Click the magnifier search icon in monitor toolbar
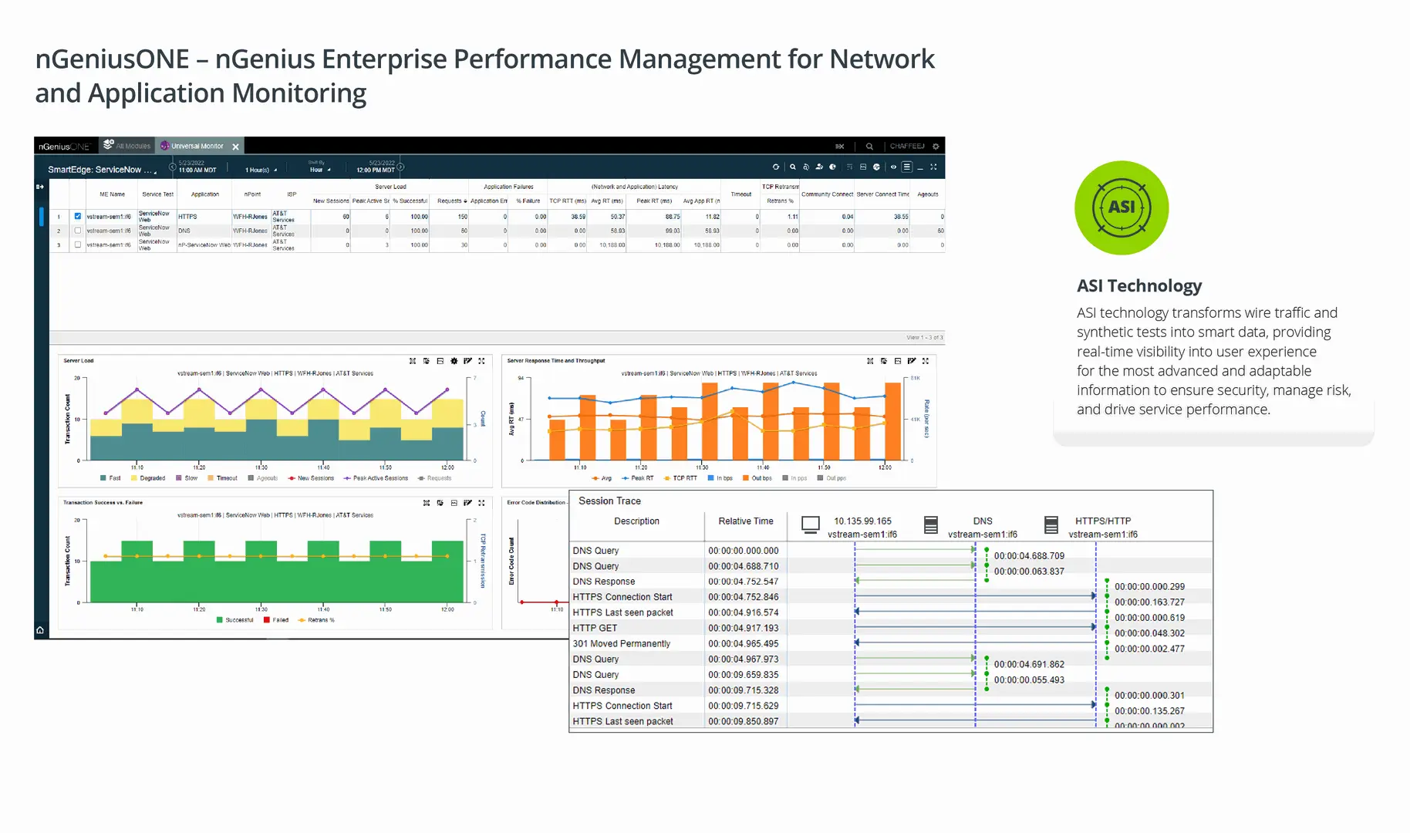This screenshot has width=1410, height=833. click(x=792, y=167)
